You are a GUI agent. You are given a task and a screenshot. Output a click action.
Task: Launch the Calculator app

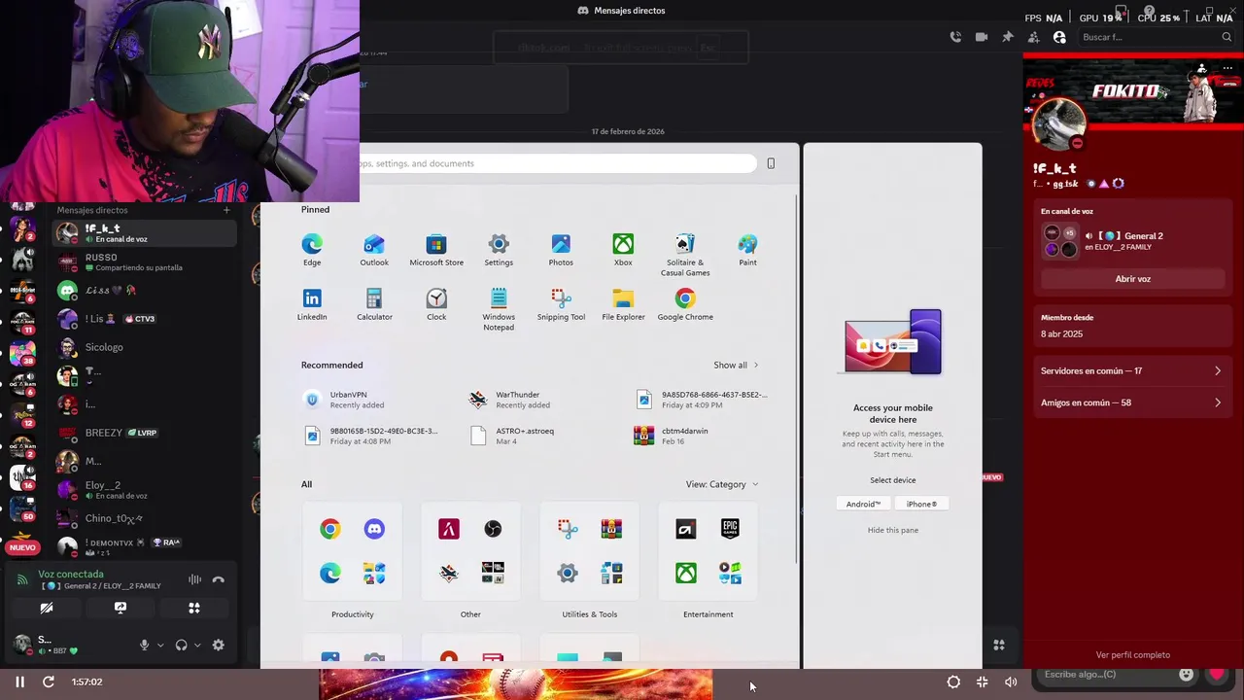click(374, 303)
